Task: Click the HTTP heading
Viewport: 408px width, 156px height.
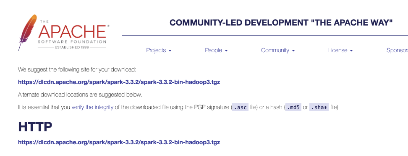Action: point(35,127)
